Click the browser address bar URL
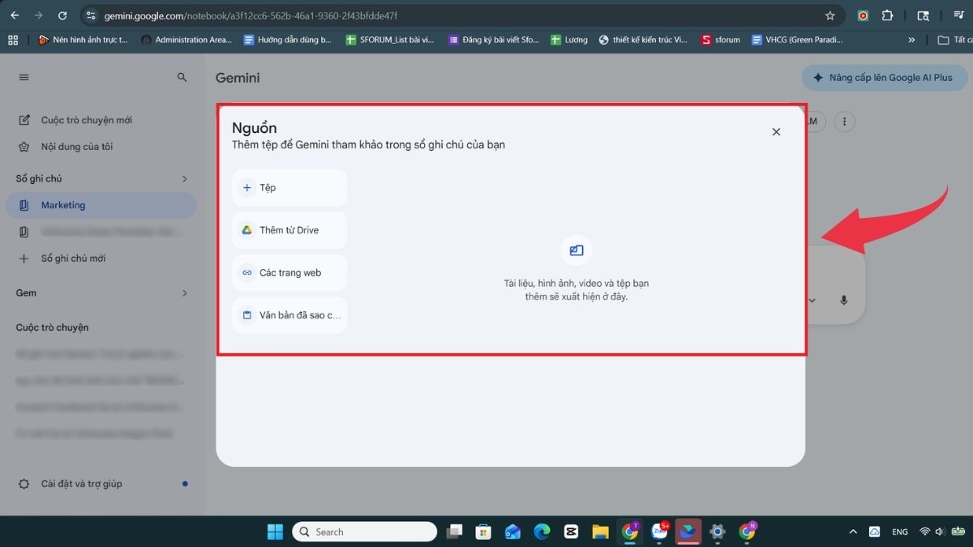973x547 pixels. pos(251,15)
